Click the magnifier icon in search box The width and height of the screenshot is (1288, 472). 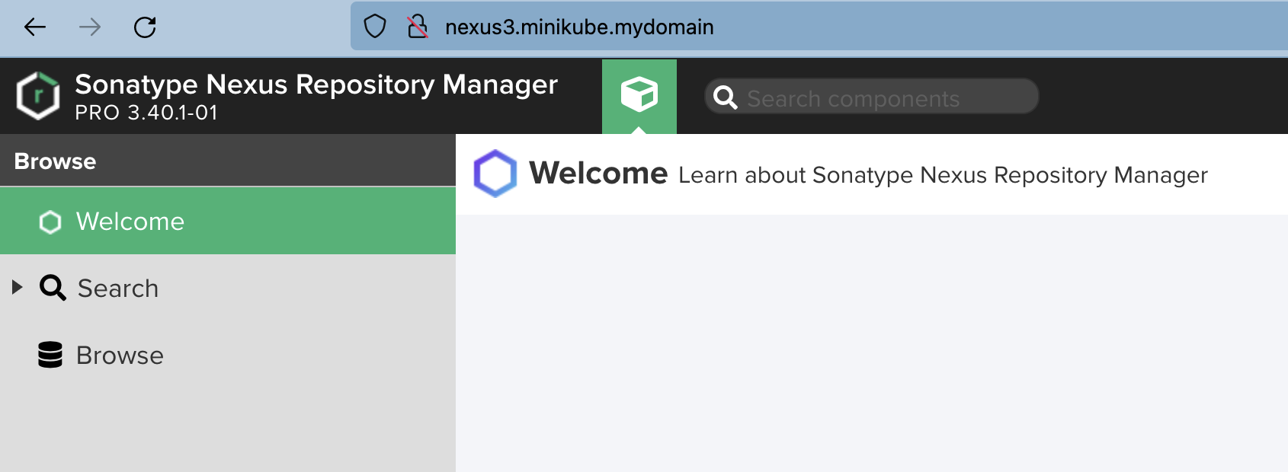coord(725,97)
